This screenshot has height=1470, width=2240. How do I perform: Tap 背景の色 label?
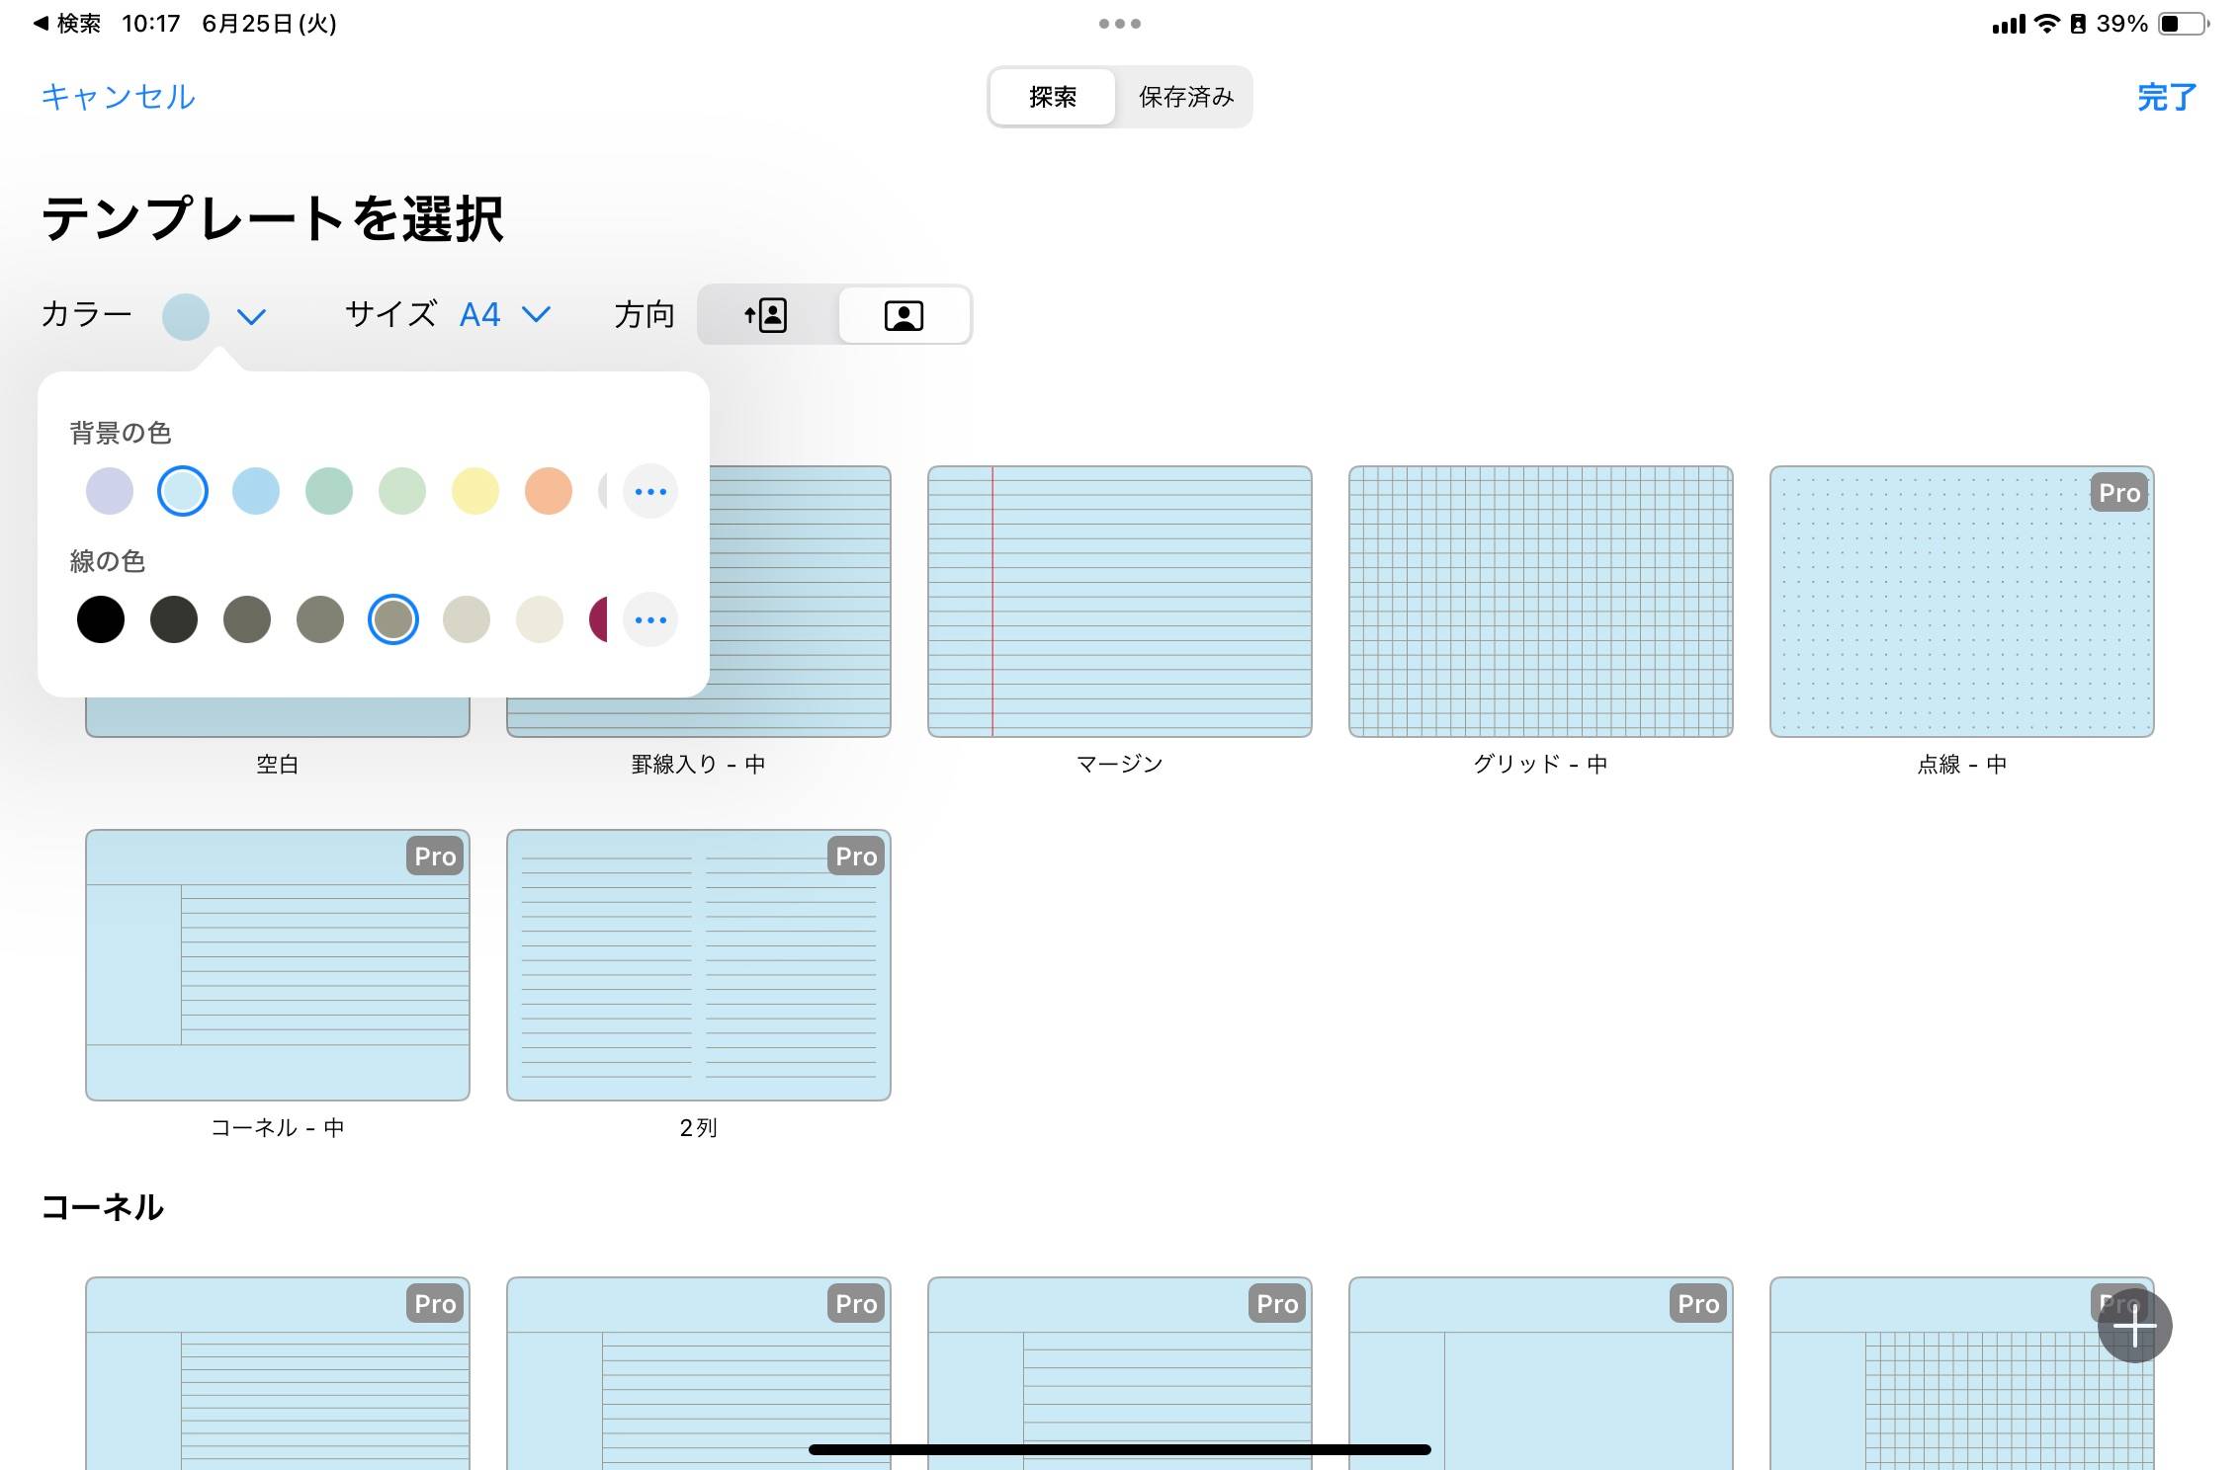click(121, 433)
